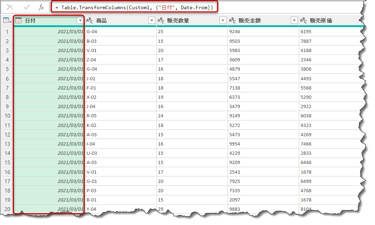
Task: Select product cell K-02
Action: pos(120,126)
